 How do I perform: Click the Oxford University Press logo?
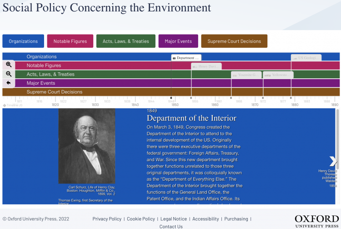316,221
